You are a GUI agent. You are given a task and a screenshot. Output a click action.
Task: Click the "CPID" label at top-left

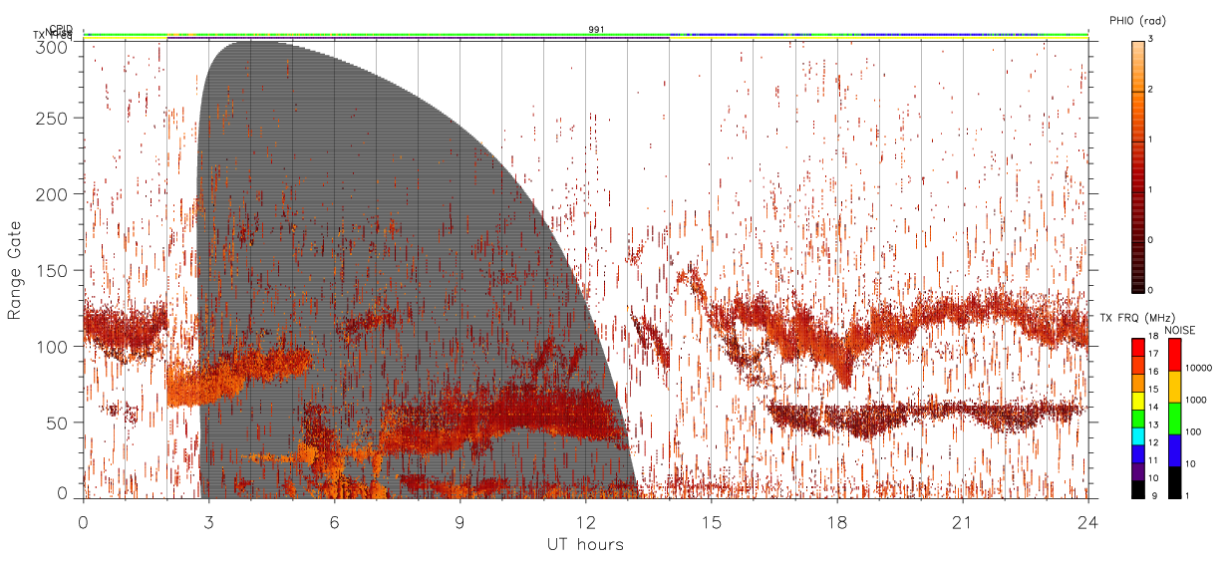[62, 29]
